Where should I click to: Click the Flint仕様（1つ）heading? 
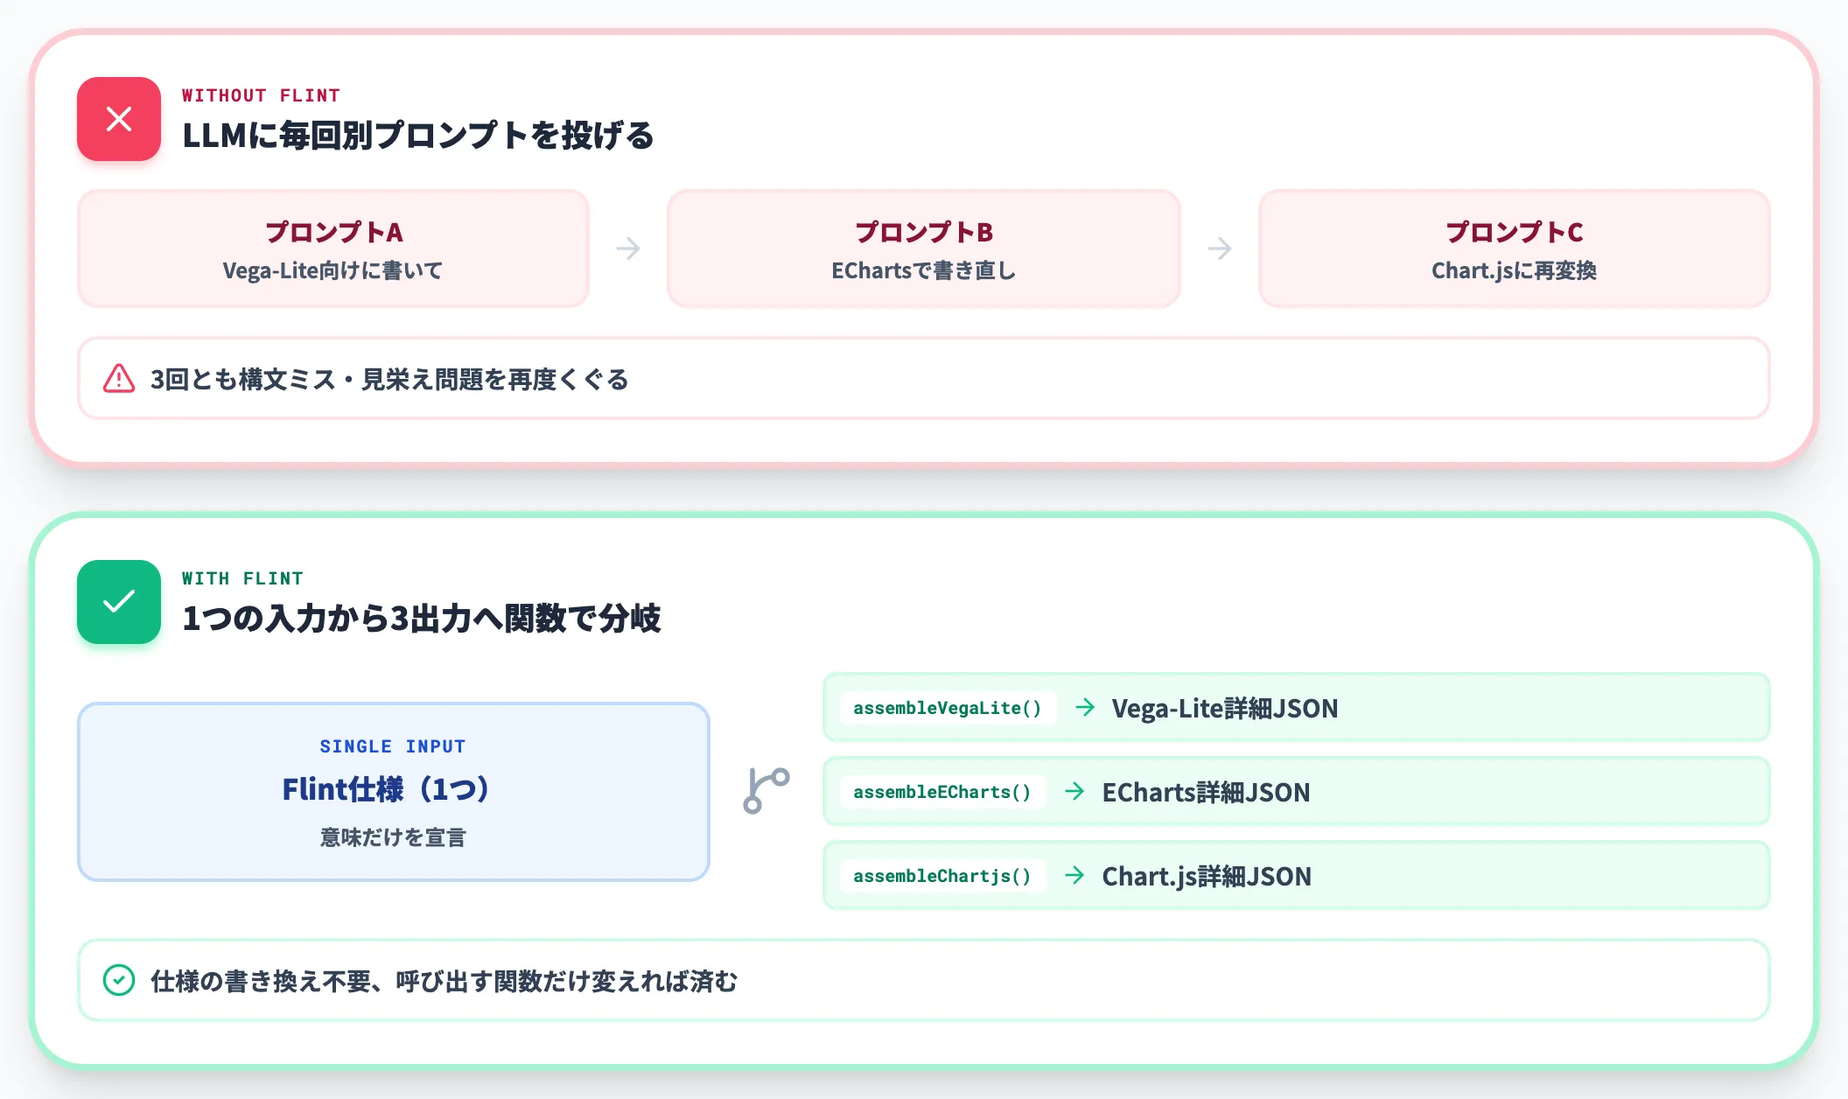(x=386, y=789)
